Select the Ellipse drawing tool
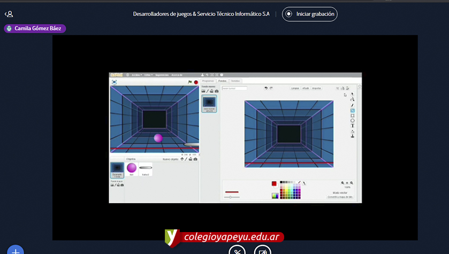449x254 pixels. pyautogui.click(x=352, y=121)
